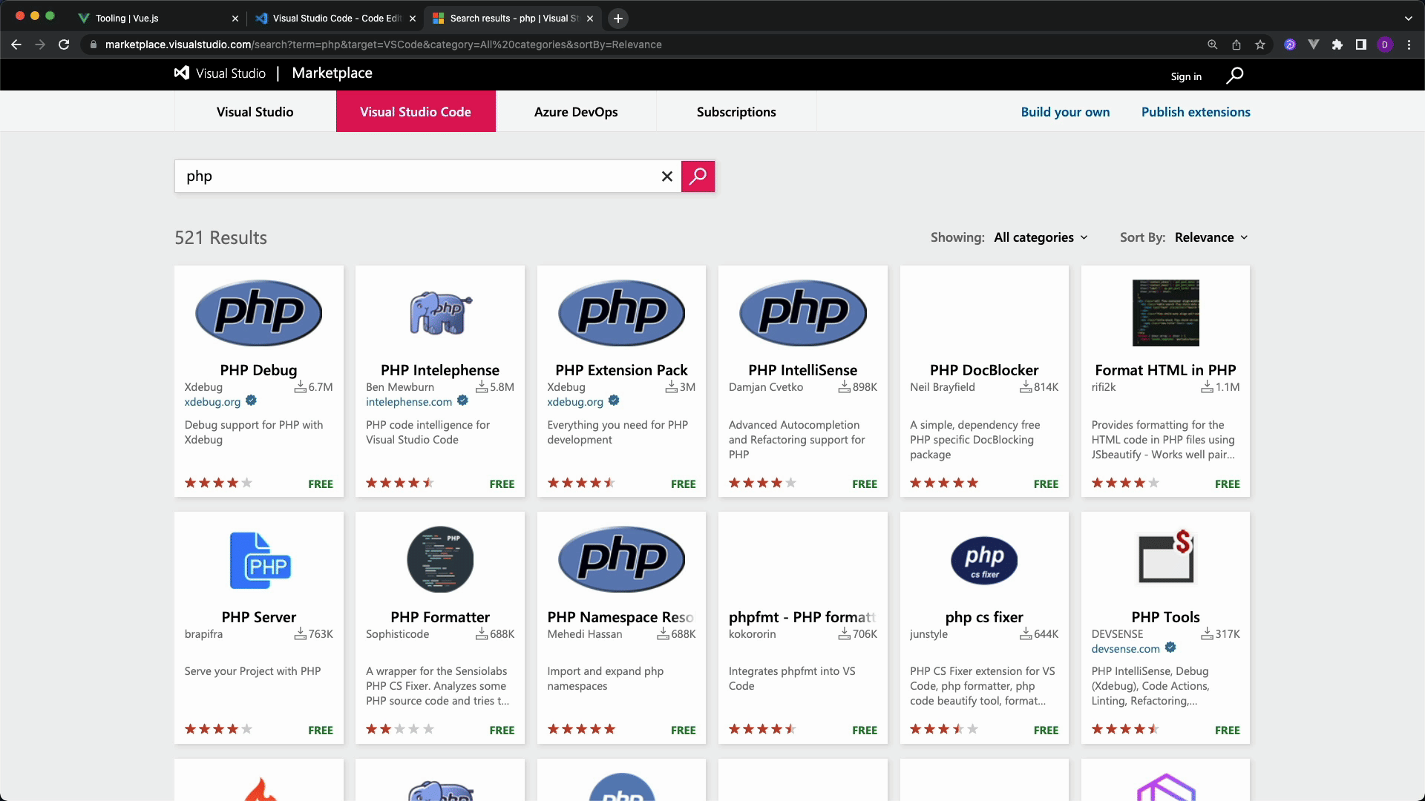Image resolution: width=1425 pixels, height=801 pixels.
Task: Open the PHP Formatter round icon
Action: tap(440, 559)
